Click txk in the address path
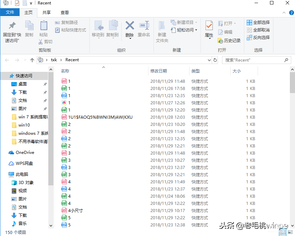 (54, 60)
